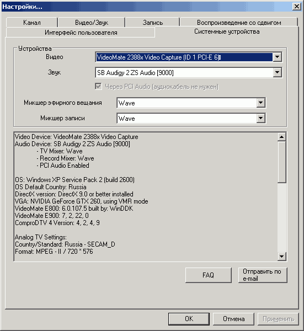The height and width of the screenshot is (331, 304).
Task: Click the Устройства group label
Action: pyautogui.click(x=35, y=49)
